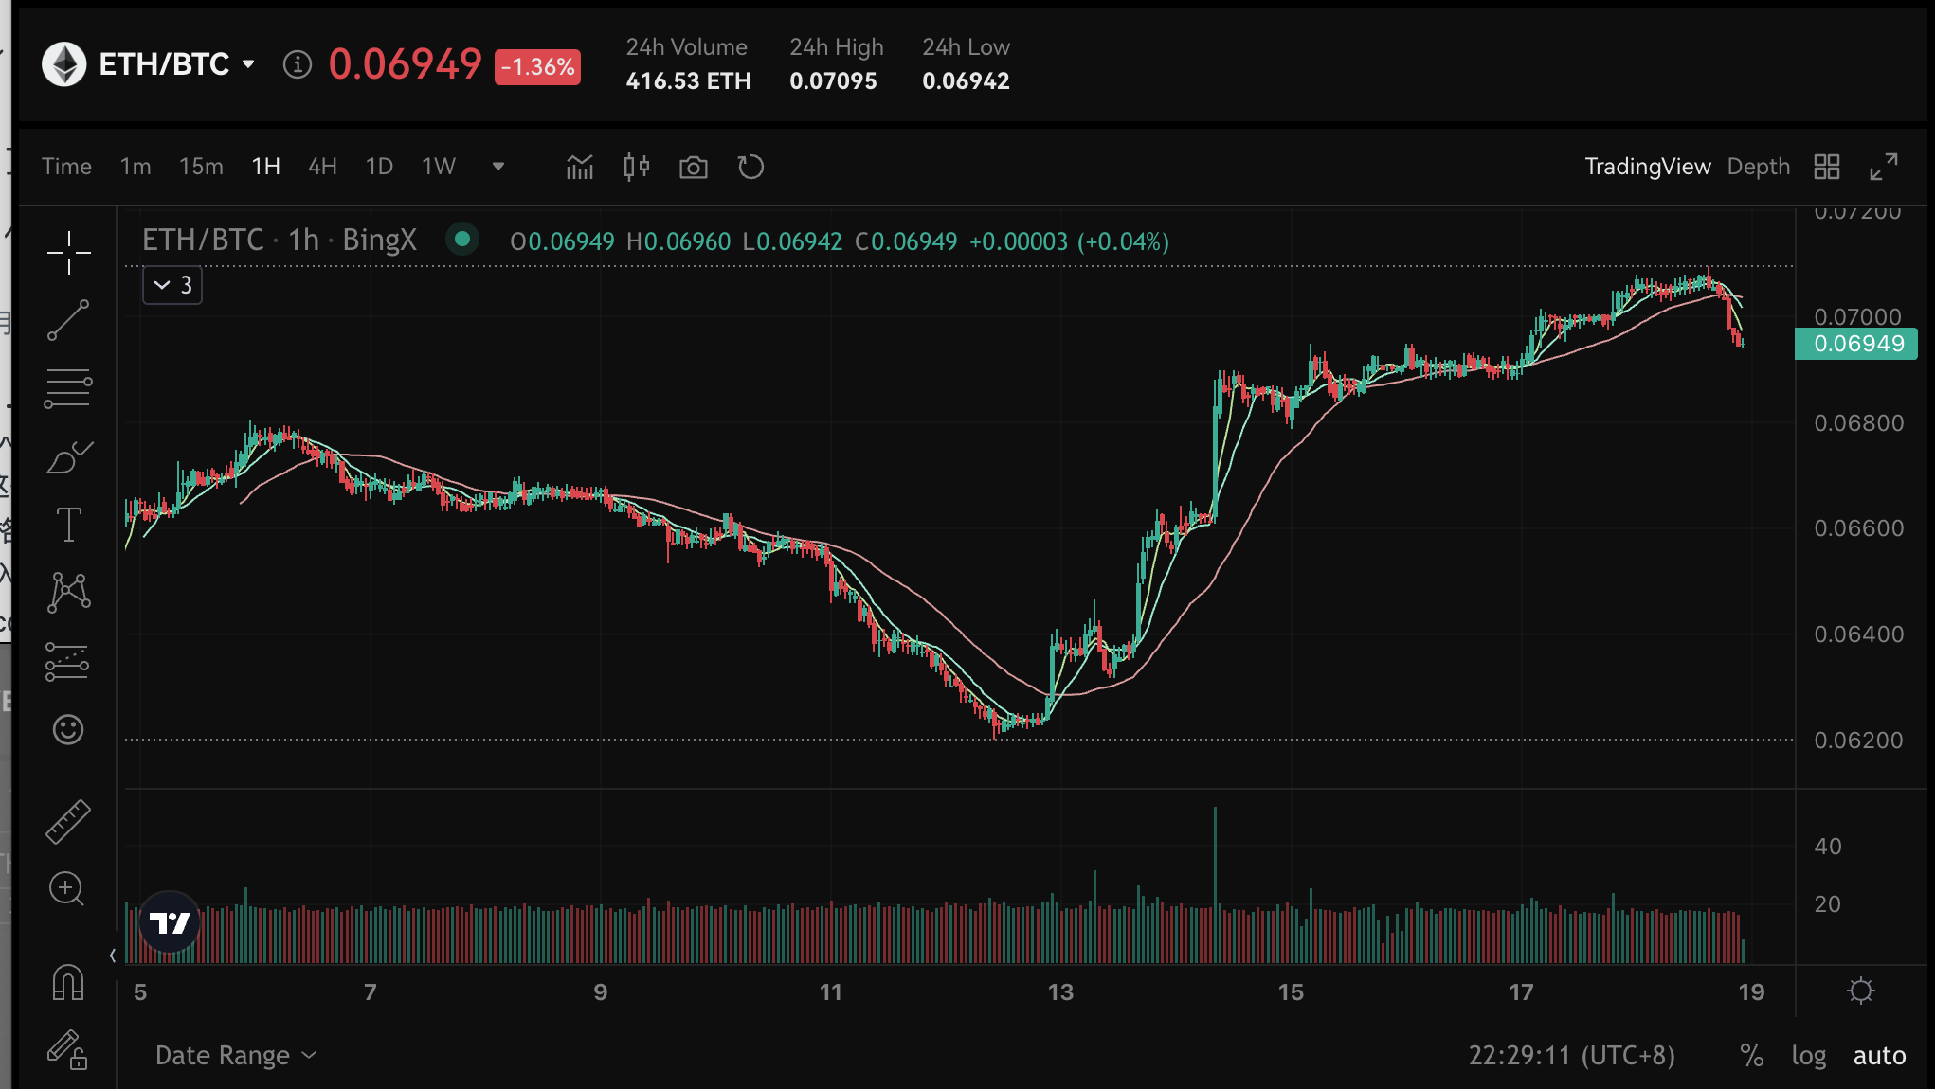Select the text annotation tool
The height and width of the screenshot is (1089, 1935).
click(68, 525)
